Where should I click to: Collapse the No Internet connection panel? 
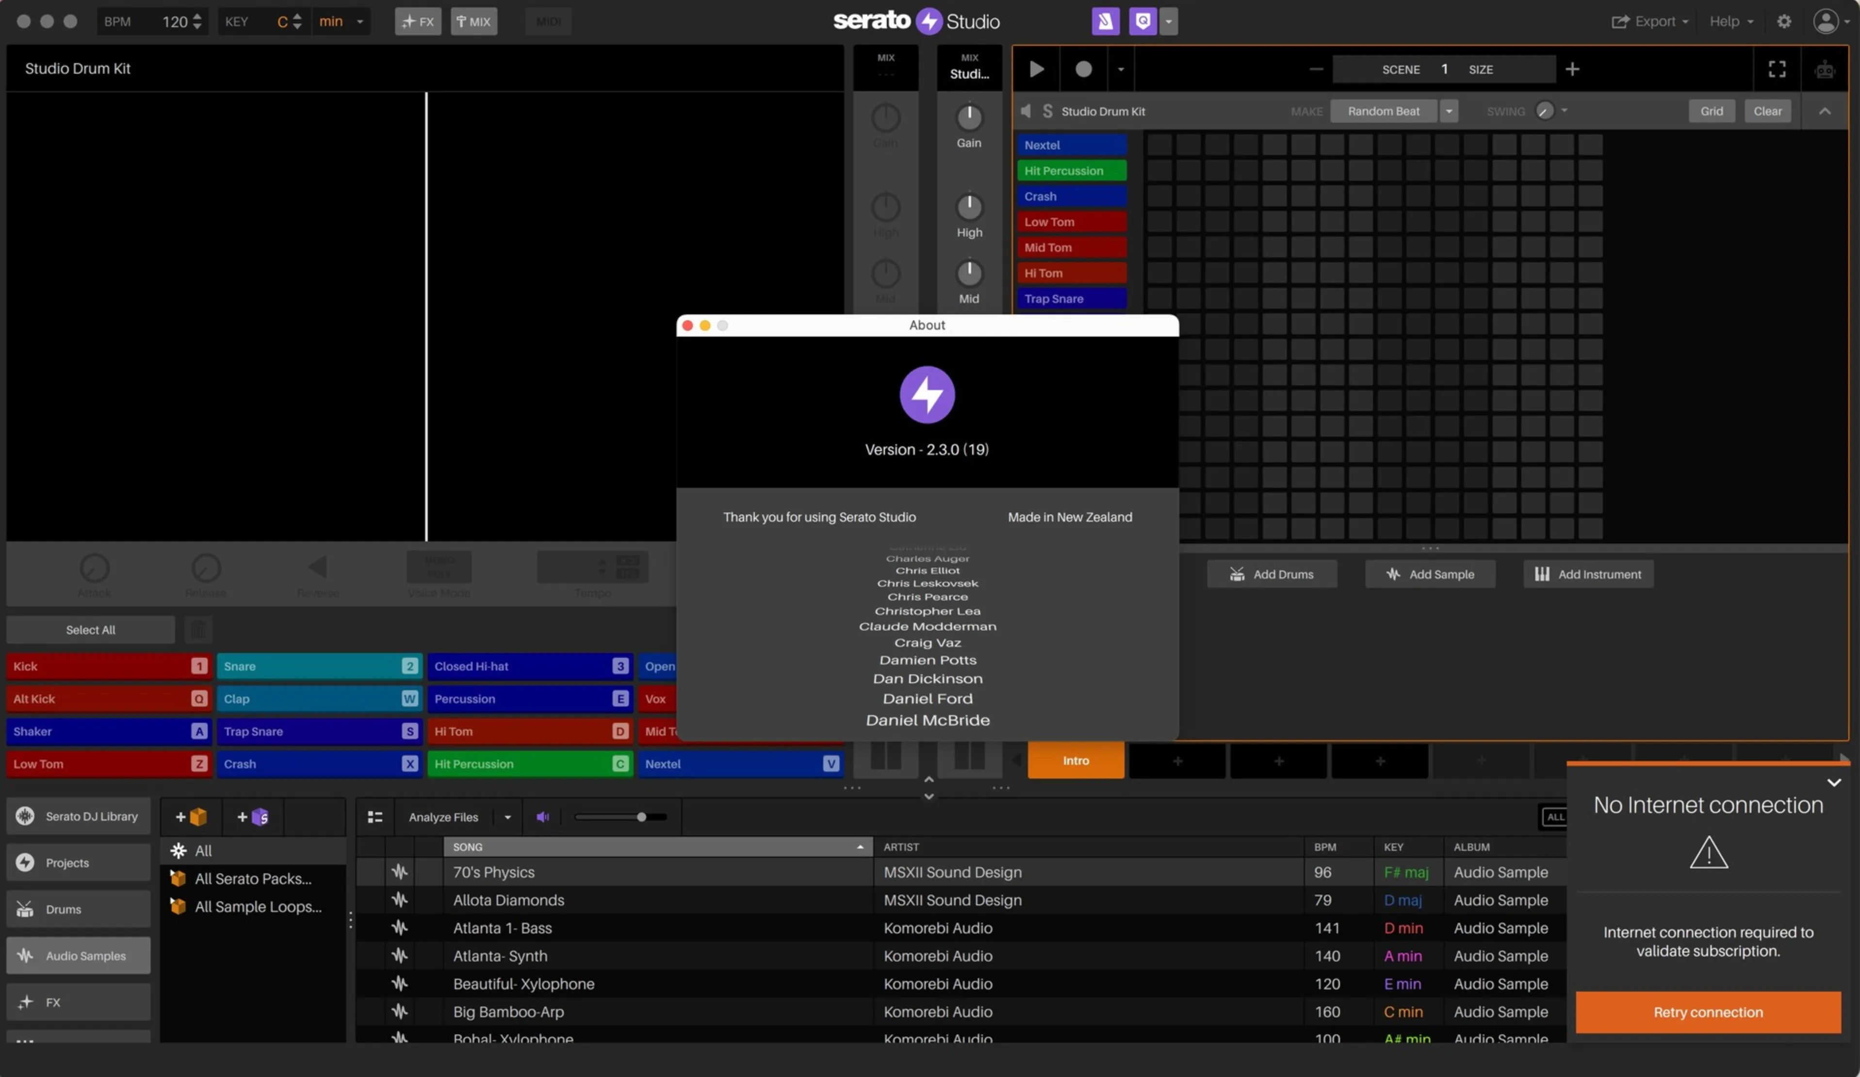point(1833,783)
